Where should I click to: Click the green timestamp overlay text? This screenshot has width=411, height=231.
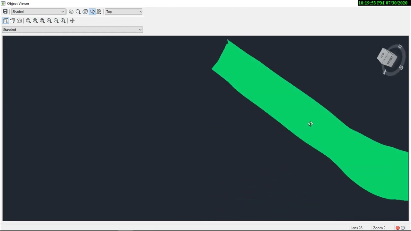click(383, 3)
